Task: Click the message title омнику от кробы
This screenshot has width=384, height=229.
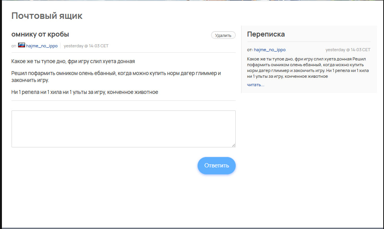Action: pyautogui.click(x=40, y=34)
